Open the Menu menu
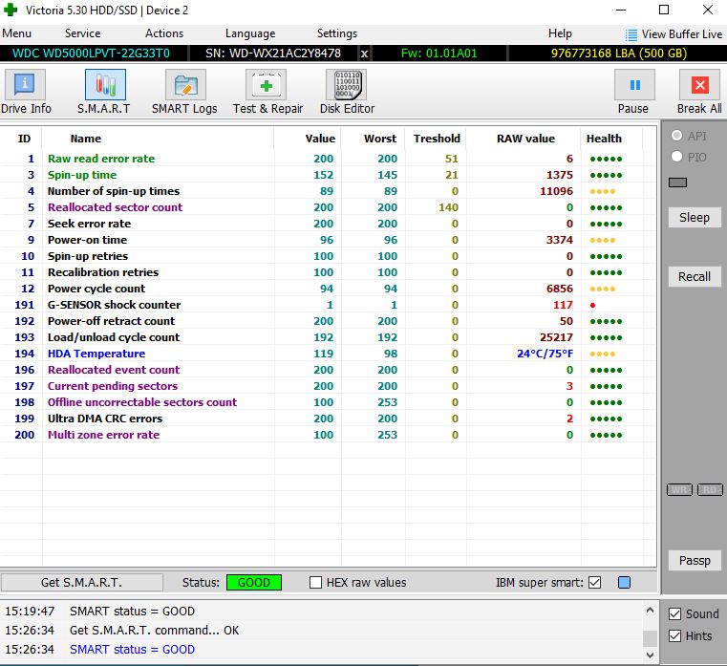The width and height of the screenshot is (727, 666). [x=16, y=33]
